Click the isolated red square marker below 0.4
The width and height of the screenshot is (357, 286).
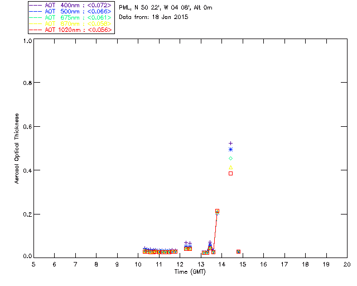click(230, 174)
